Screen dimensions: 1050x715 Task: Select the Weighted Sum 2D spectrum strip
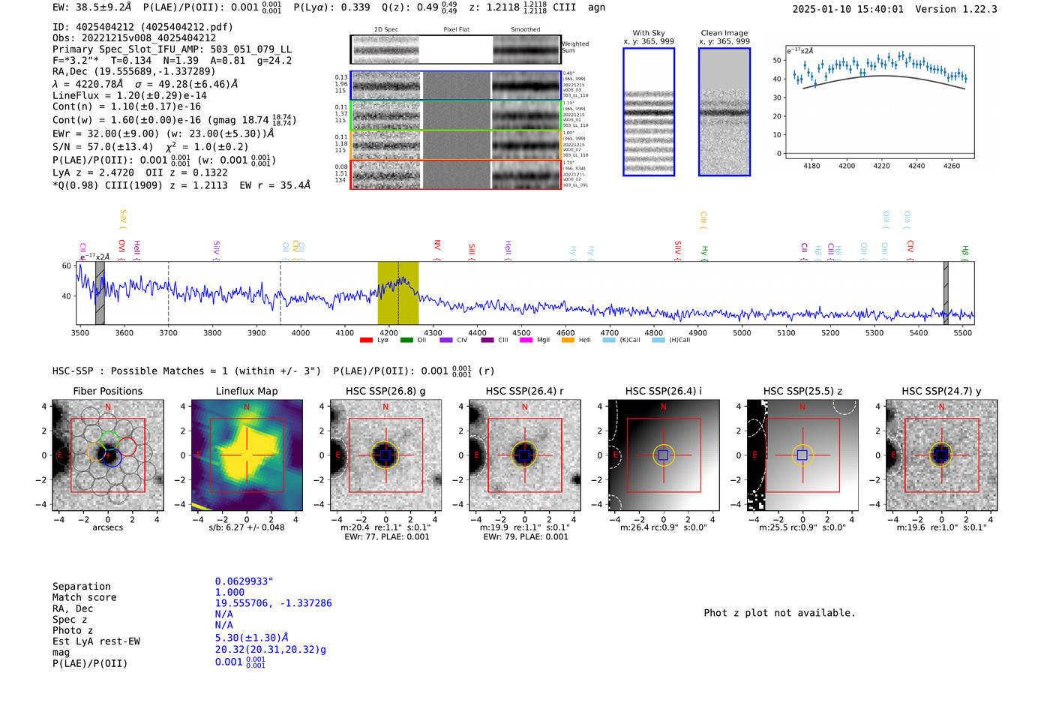[x=456, y=50]
